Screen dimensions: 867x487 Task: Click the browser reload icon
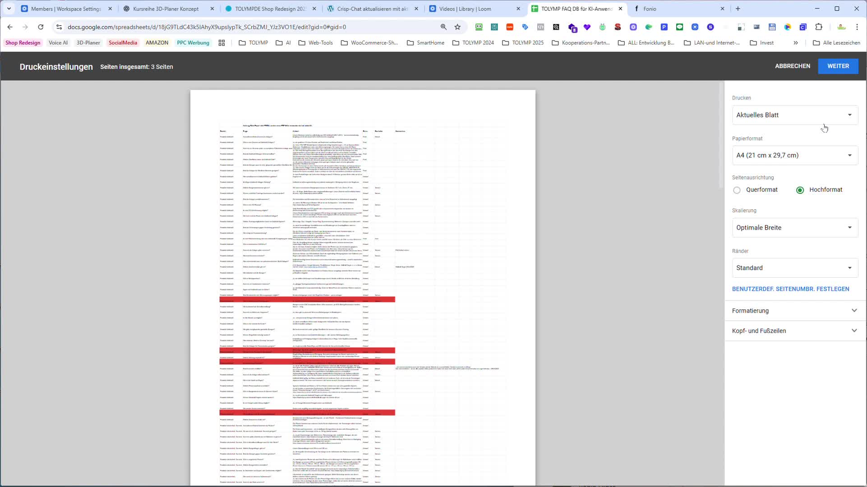click(41, 27)
